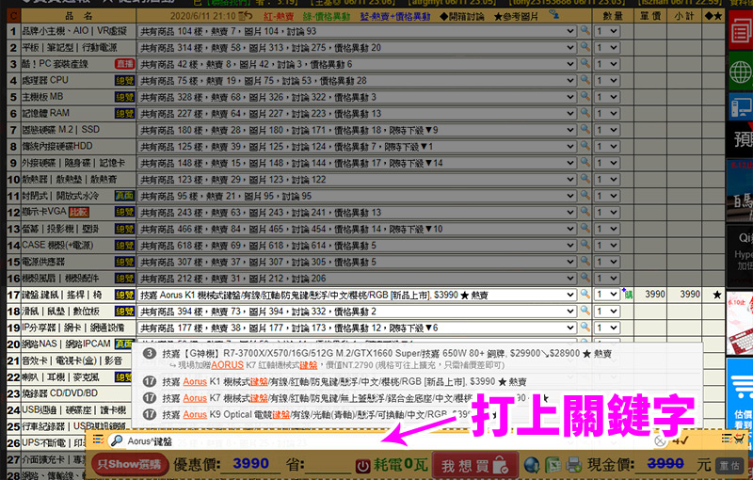
Task: Click the magnifier icon in the CASE 機殼 row
Action: pos(585,246)
